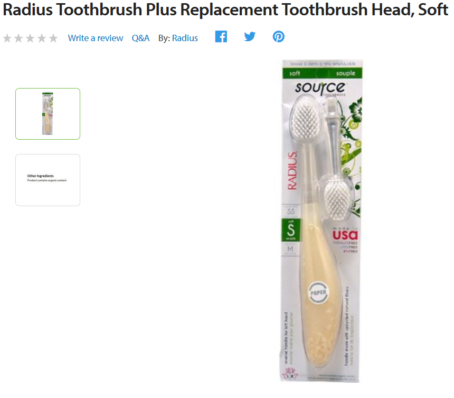This screenshot has width=454, height=398.
Task: Click the red 'usa' text on package
Action: pyautogui.click(x=345, y=235)
